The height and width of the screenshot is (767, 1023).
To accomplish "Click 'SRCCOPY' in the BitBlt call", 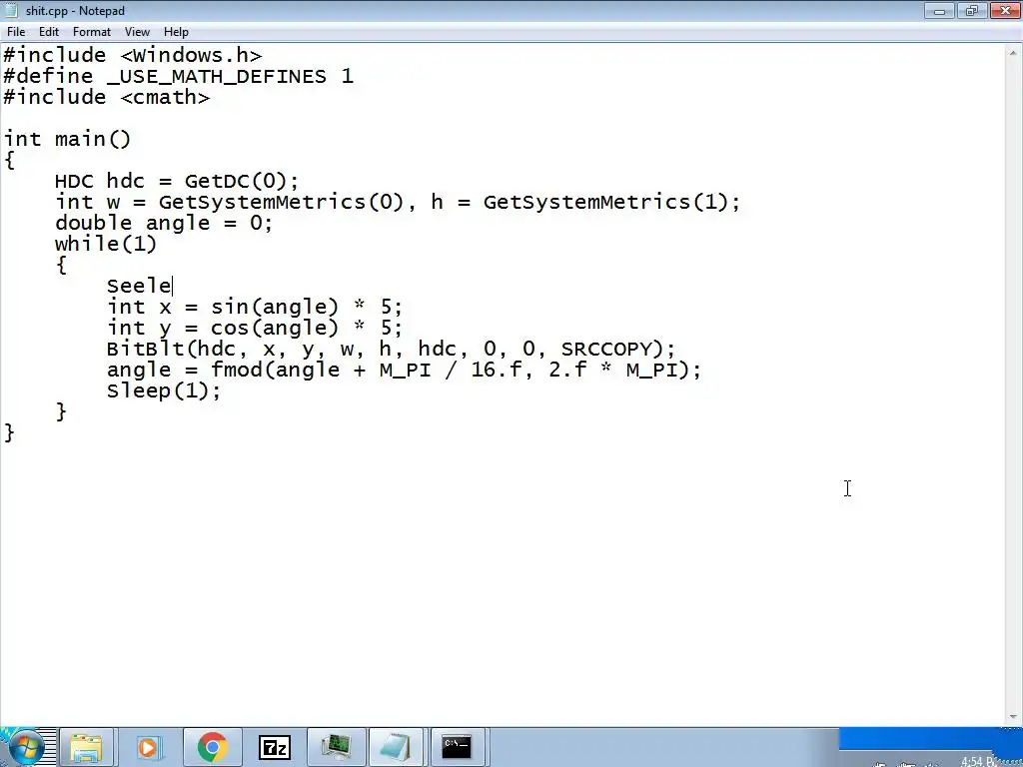I will click(606, 349).
